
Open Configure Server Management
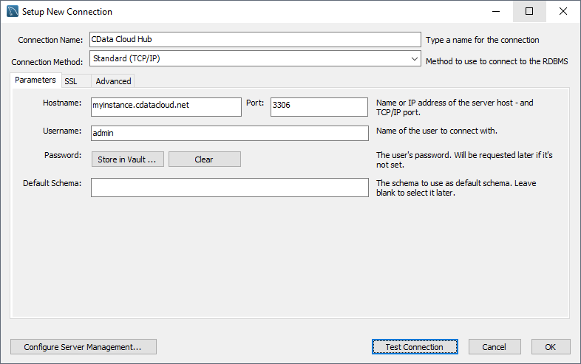(x=84, y=347)
